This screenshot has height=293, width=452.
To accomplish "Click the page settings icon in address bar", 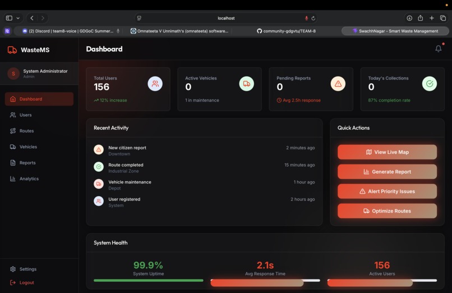I will coord(139,18).
